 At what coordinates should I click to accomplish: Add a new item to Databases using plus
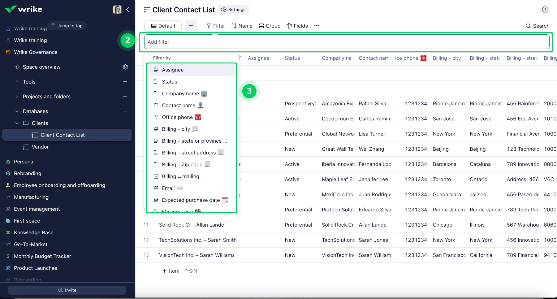coord(125,111)
